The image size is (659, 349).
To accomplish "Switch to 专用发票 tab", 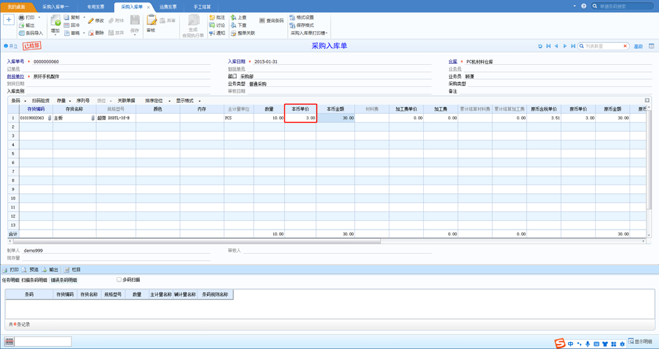I will click(x=96, y=7).
